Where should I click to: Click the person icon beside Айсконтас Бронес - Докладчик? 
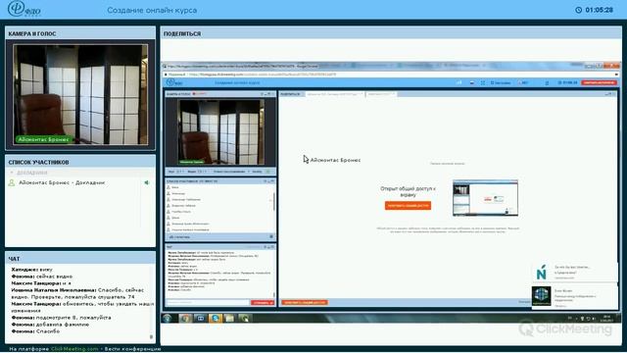(12, 182)
